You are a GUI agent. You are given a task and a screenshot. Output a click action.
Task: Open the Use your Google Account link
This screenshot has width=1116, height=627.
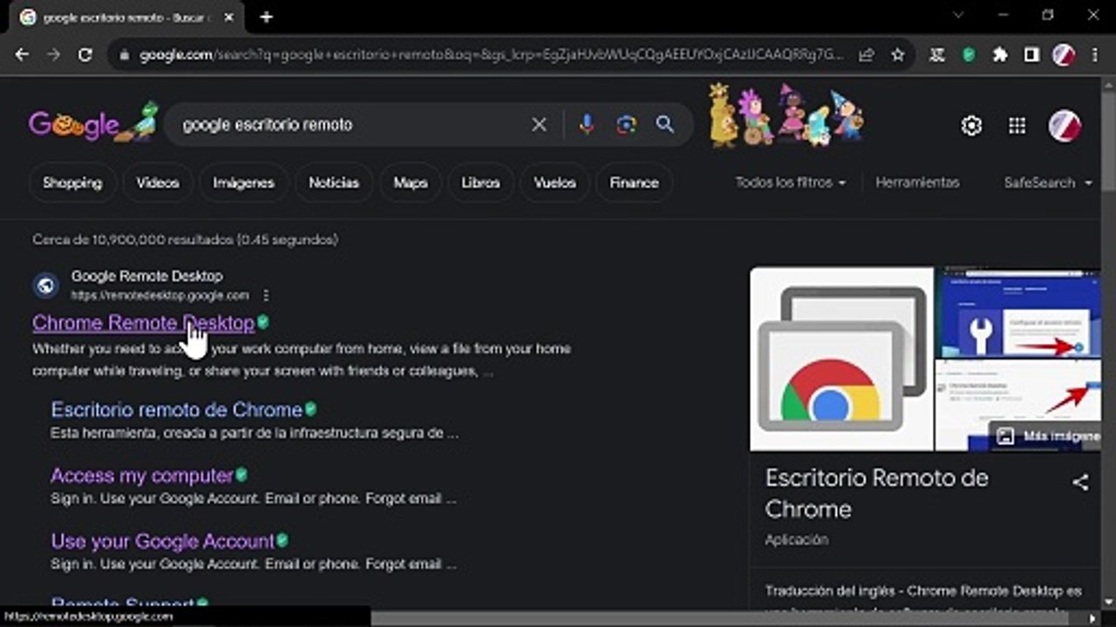tap(162, 541)
